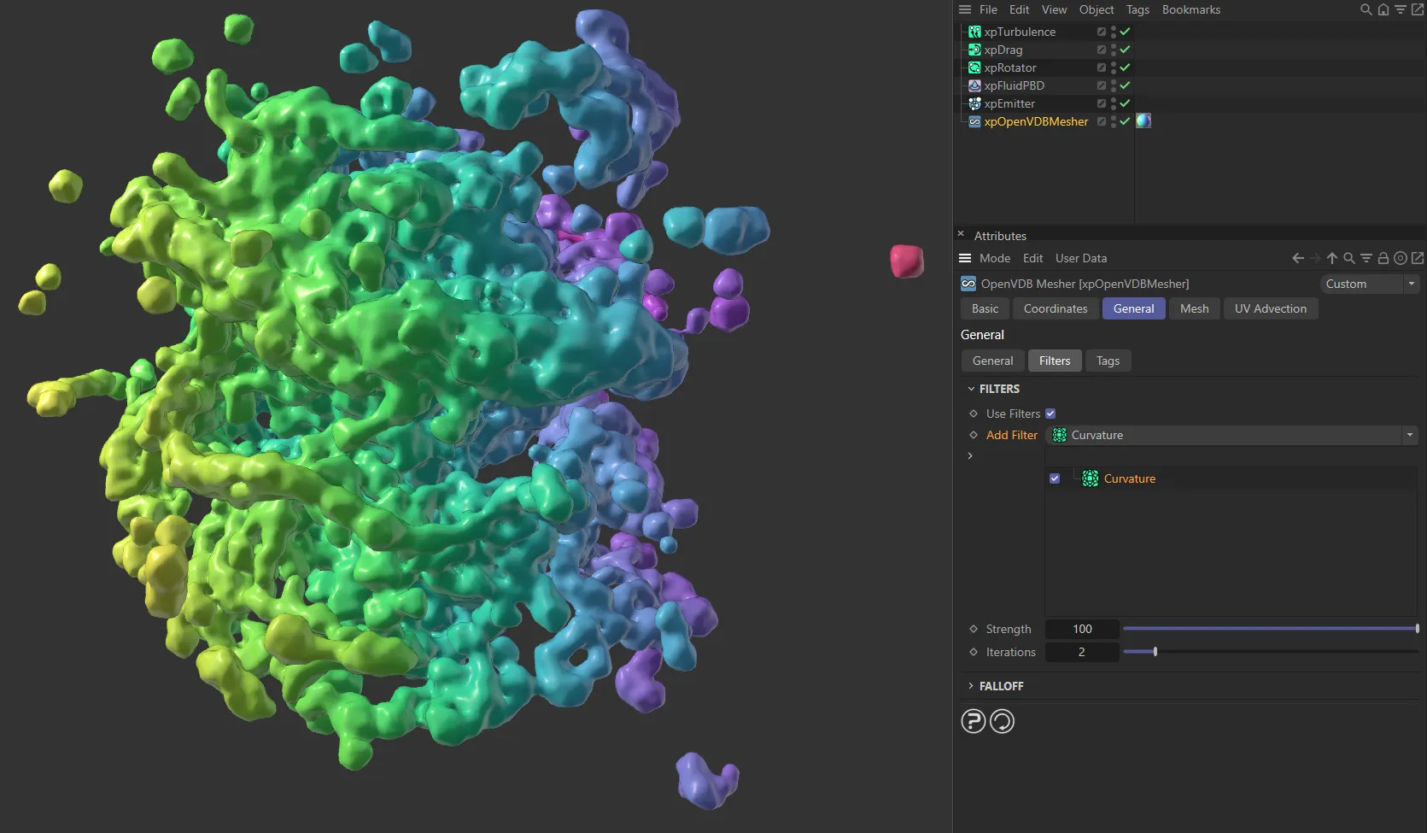The width and height of the screenshot is (1427, 833).
Task: Click the xpOpenVDBMesher object icon
Action: click(974, 121)
